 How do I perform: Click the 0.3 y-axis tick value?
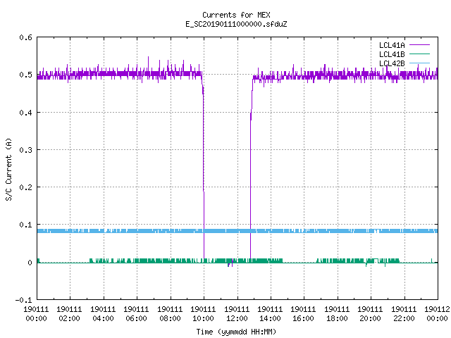25,150
